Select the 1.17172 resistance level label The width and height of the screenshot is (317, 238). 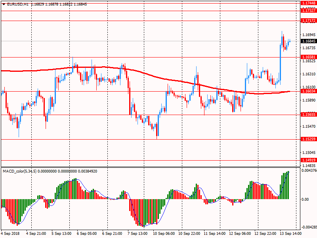pos(309,21)
